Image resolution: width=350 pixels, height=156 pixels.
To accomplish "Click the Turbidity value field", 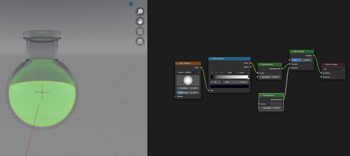I will [188, 88].
